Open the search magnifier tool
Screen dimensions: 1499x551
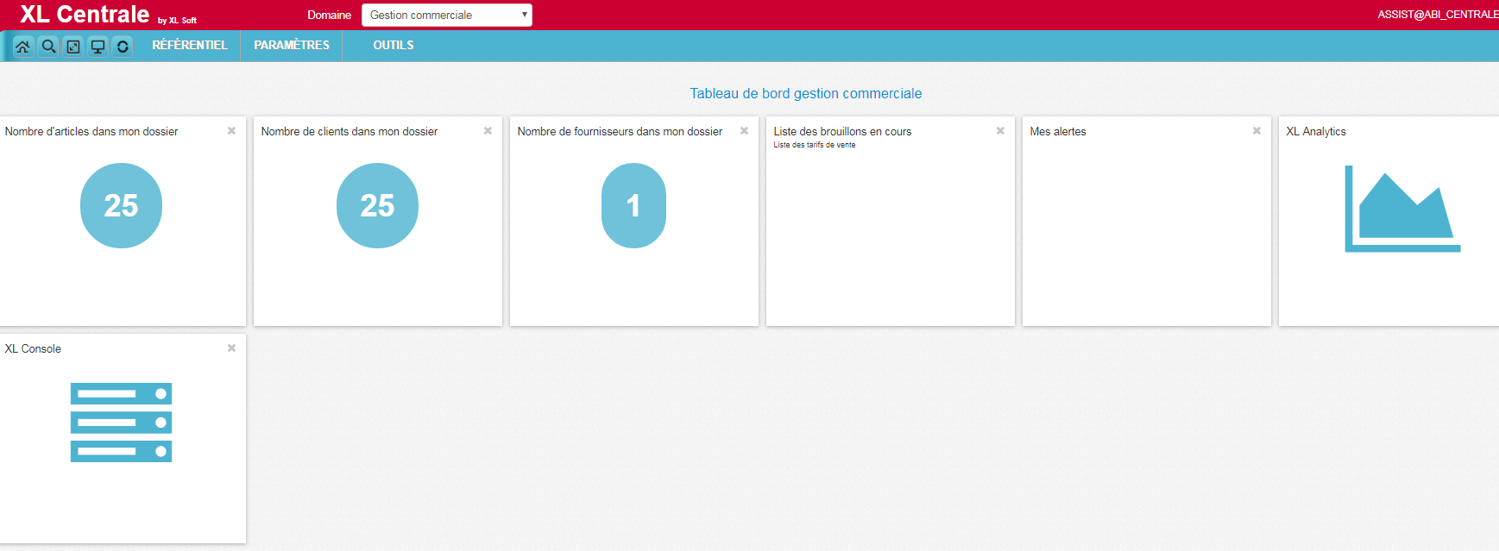click(48, 47)
